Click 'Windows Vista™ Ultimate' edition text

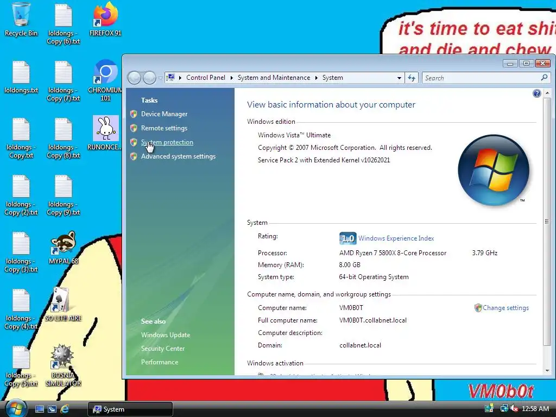tap(294, 135)
